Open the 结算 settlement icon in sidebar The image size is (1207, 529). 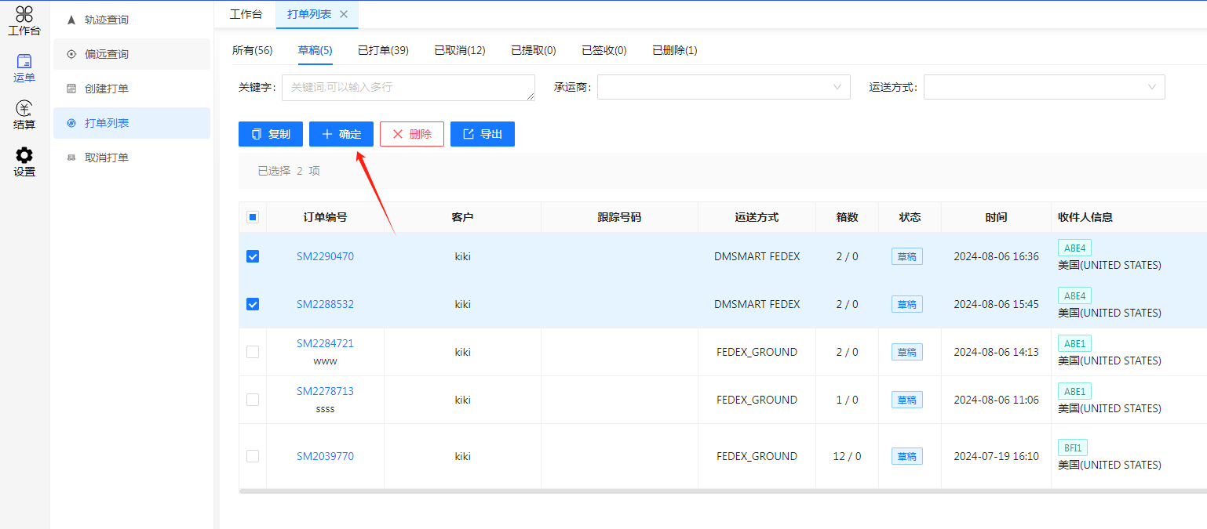pyautogui.click(x=24, y=115)
